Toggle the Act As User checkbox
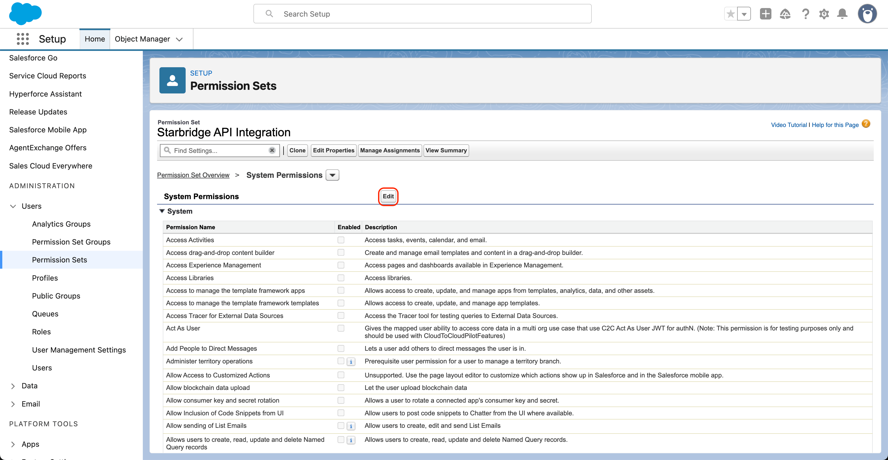This screenshot has height=460, width=888. (341, 328)
